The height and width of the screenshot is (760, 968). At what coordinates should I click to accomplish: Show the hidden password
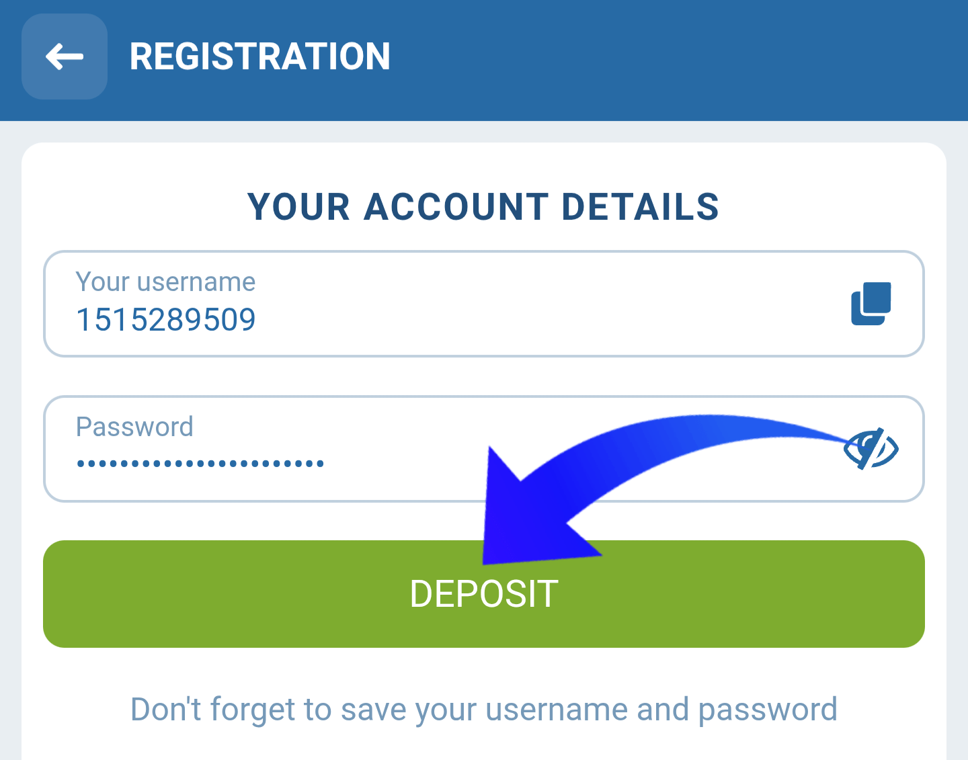click(x=871, y=449)
